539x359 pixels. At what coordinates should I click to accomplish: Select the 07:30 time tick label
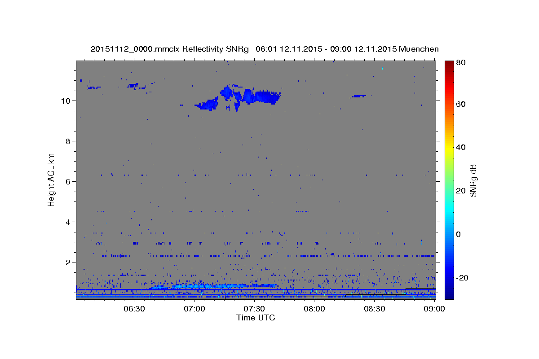coord(254,309)
